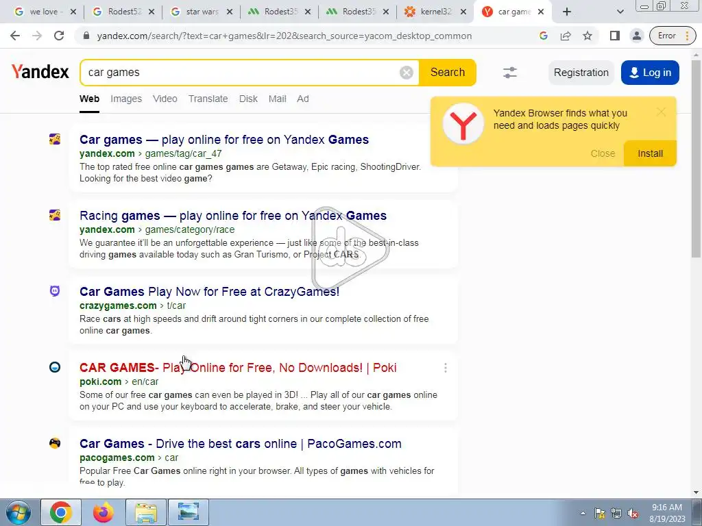Open the Google icon in address bar
The height and width of the screenshot is (526, 702).
click(x=544, y=36)
